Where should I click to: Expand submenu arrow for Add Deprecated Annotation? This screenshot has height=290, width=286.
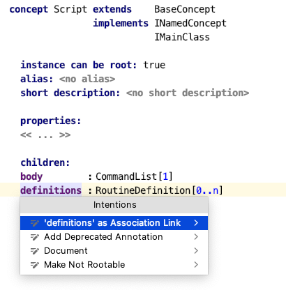196,237
